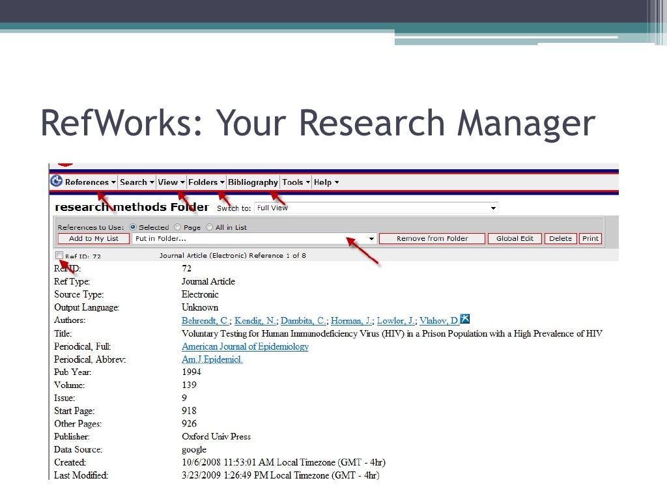The image size is (667, 500).
Task: Click the Last Modified date 3/23/2009 1:26:49 PM
Action: (225, 475)
